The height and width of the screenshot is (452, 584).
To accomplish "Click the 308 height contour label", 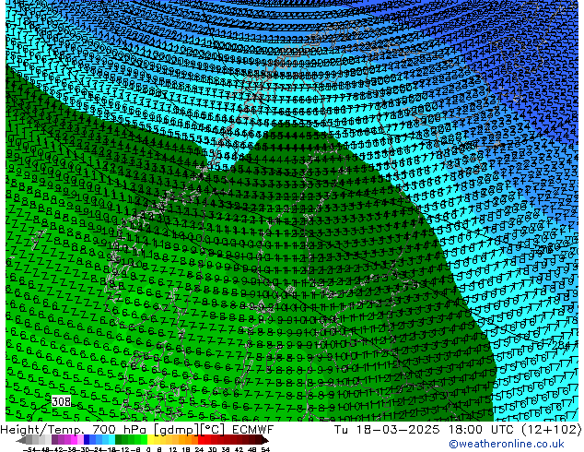I will (x=61, y=401).
